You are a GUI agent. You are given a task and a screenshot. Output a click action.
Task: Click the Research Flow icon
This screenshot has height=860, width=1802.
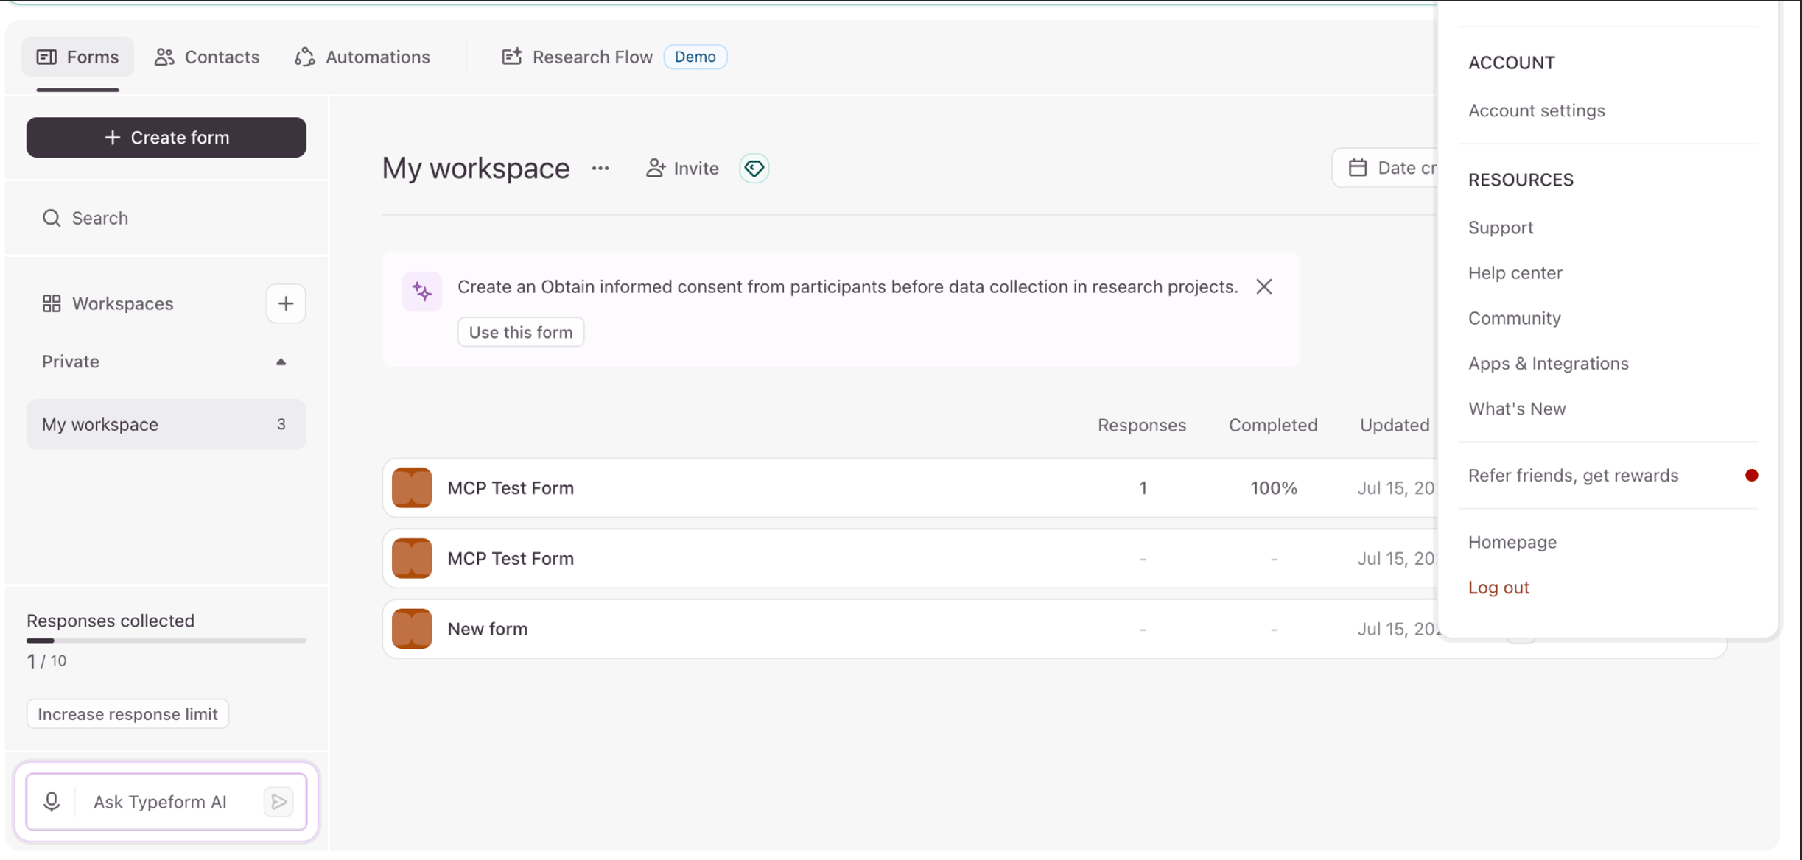click(x=512, y=56)
